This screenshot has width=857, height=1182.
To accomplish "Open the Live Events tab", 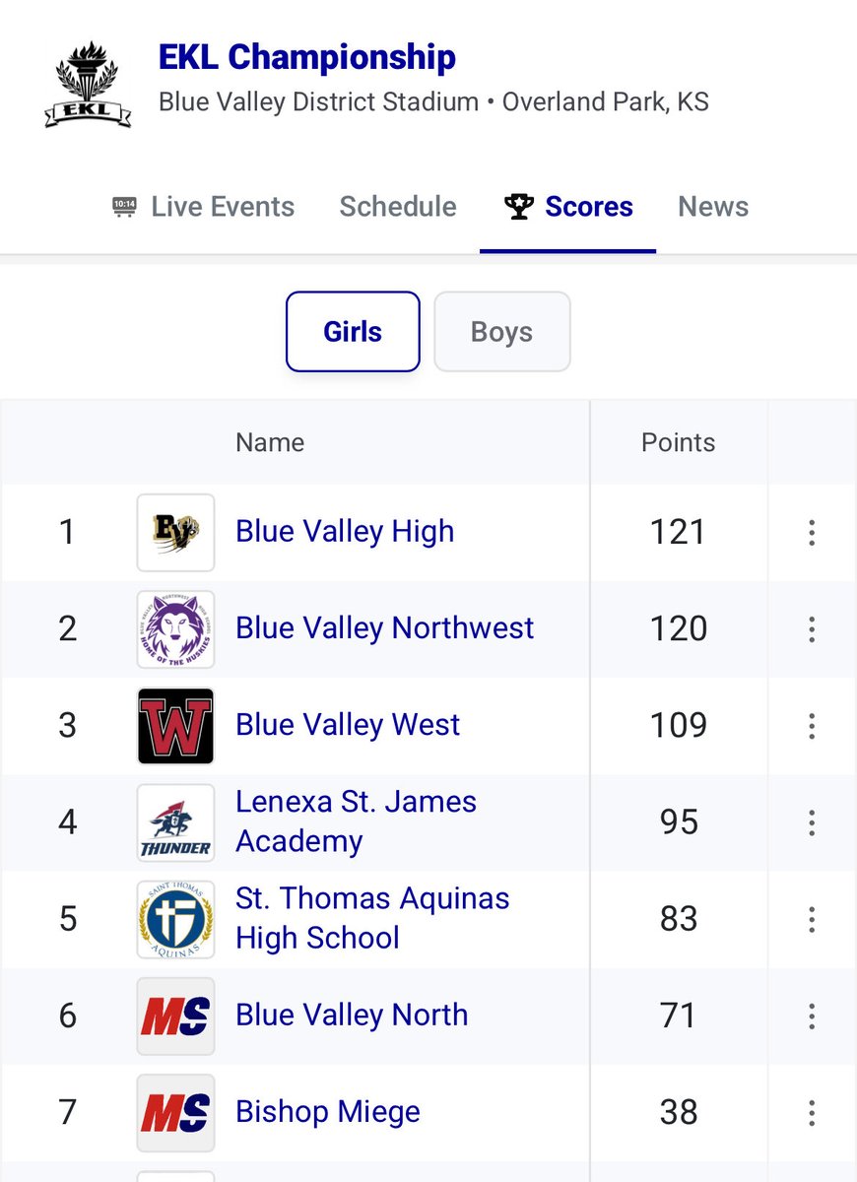I will pos(203,207).
